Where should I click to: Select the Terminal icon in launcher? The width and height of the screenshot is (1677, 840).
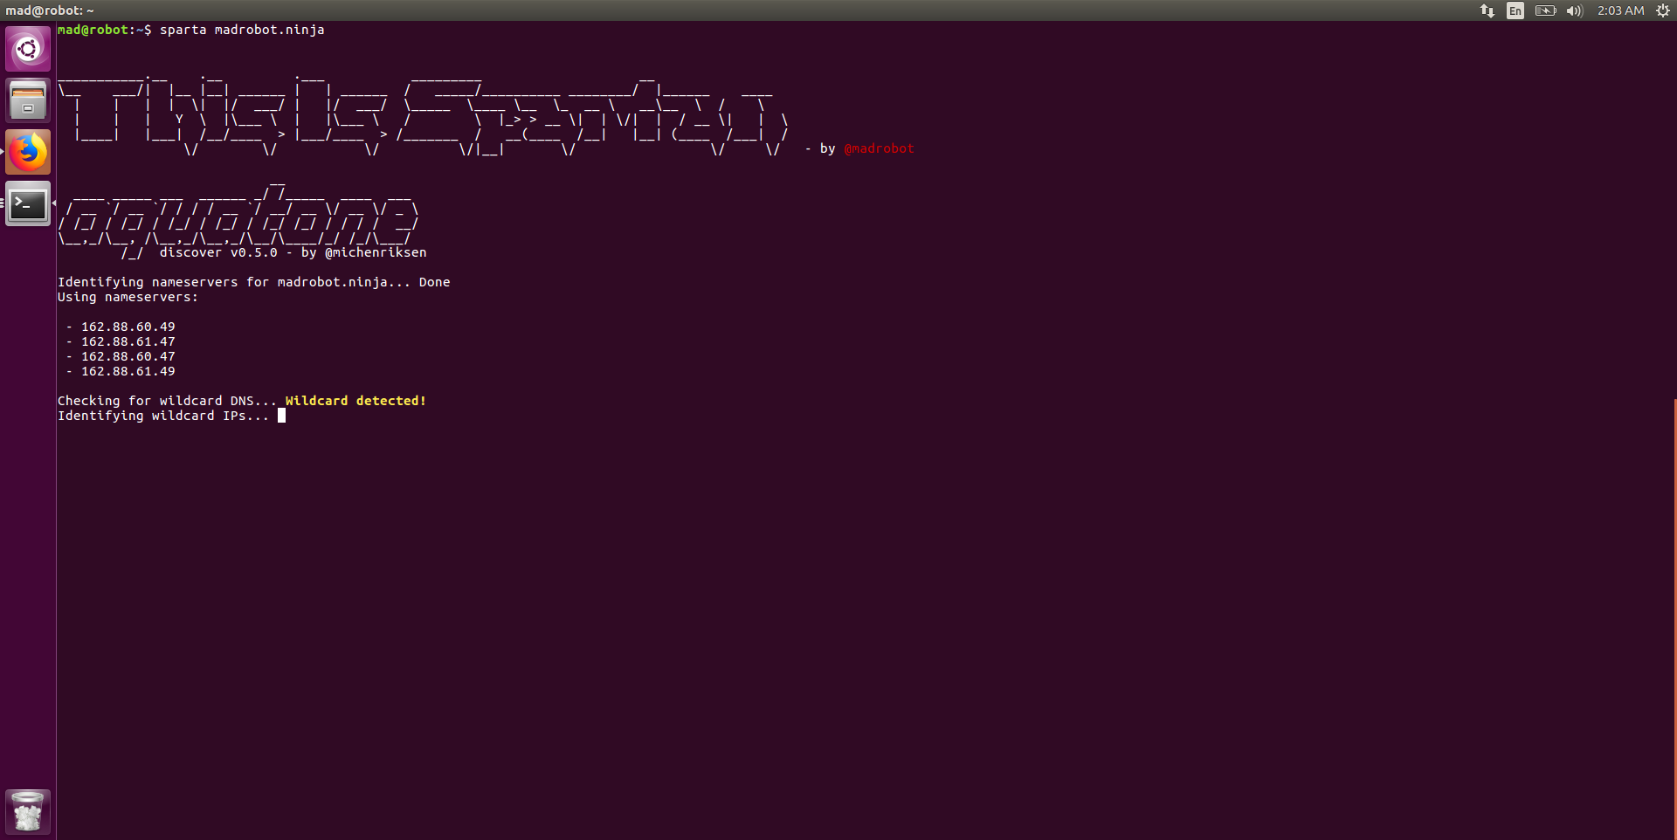[x=28, y=203]
